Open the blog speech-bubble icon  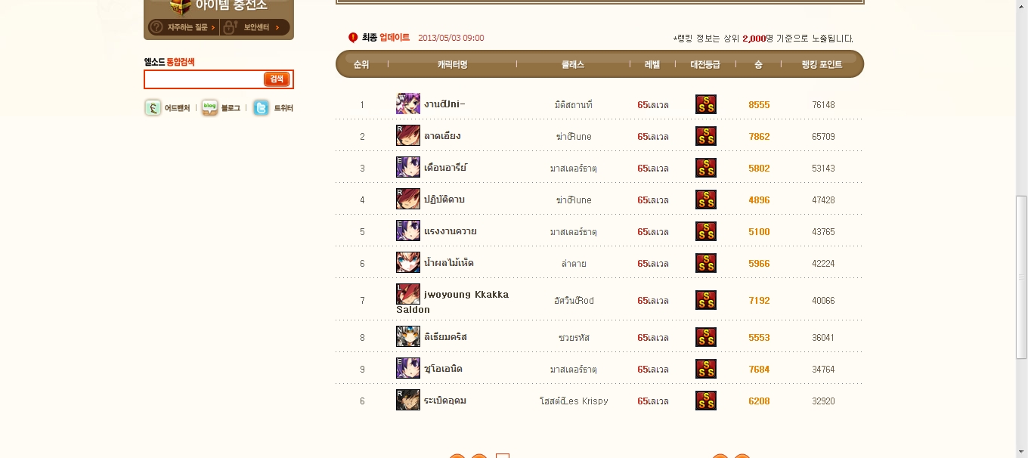pos(209,108)
